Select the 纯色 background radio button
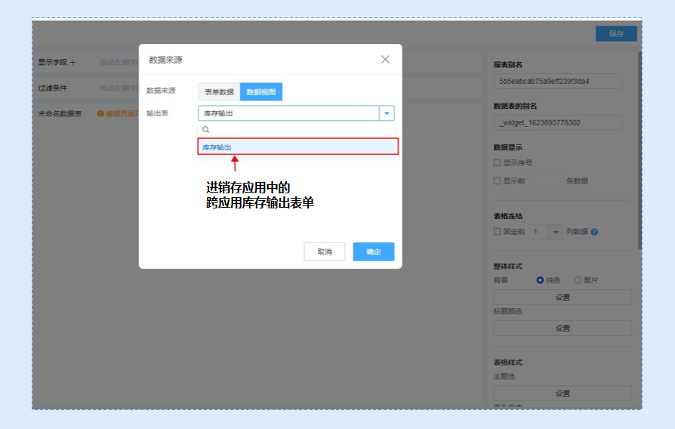Screen dimensions: 675x429 click(540, 280)
